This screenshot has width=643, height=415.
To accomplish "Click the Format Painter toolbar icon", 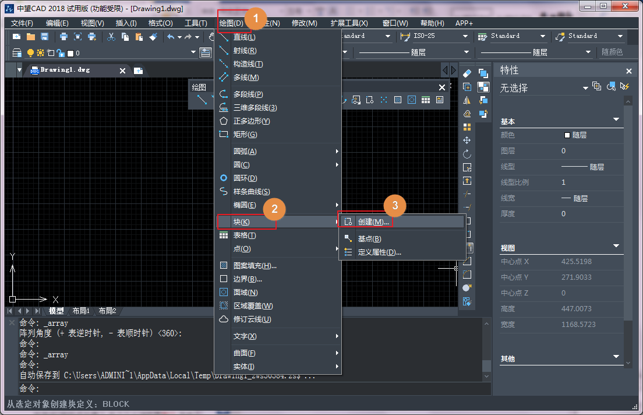I will pyautogui.click(x=153, y=37).
